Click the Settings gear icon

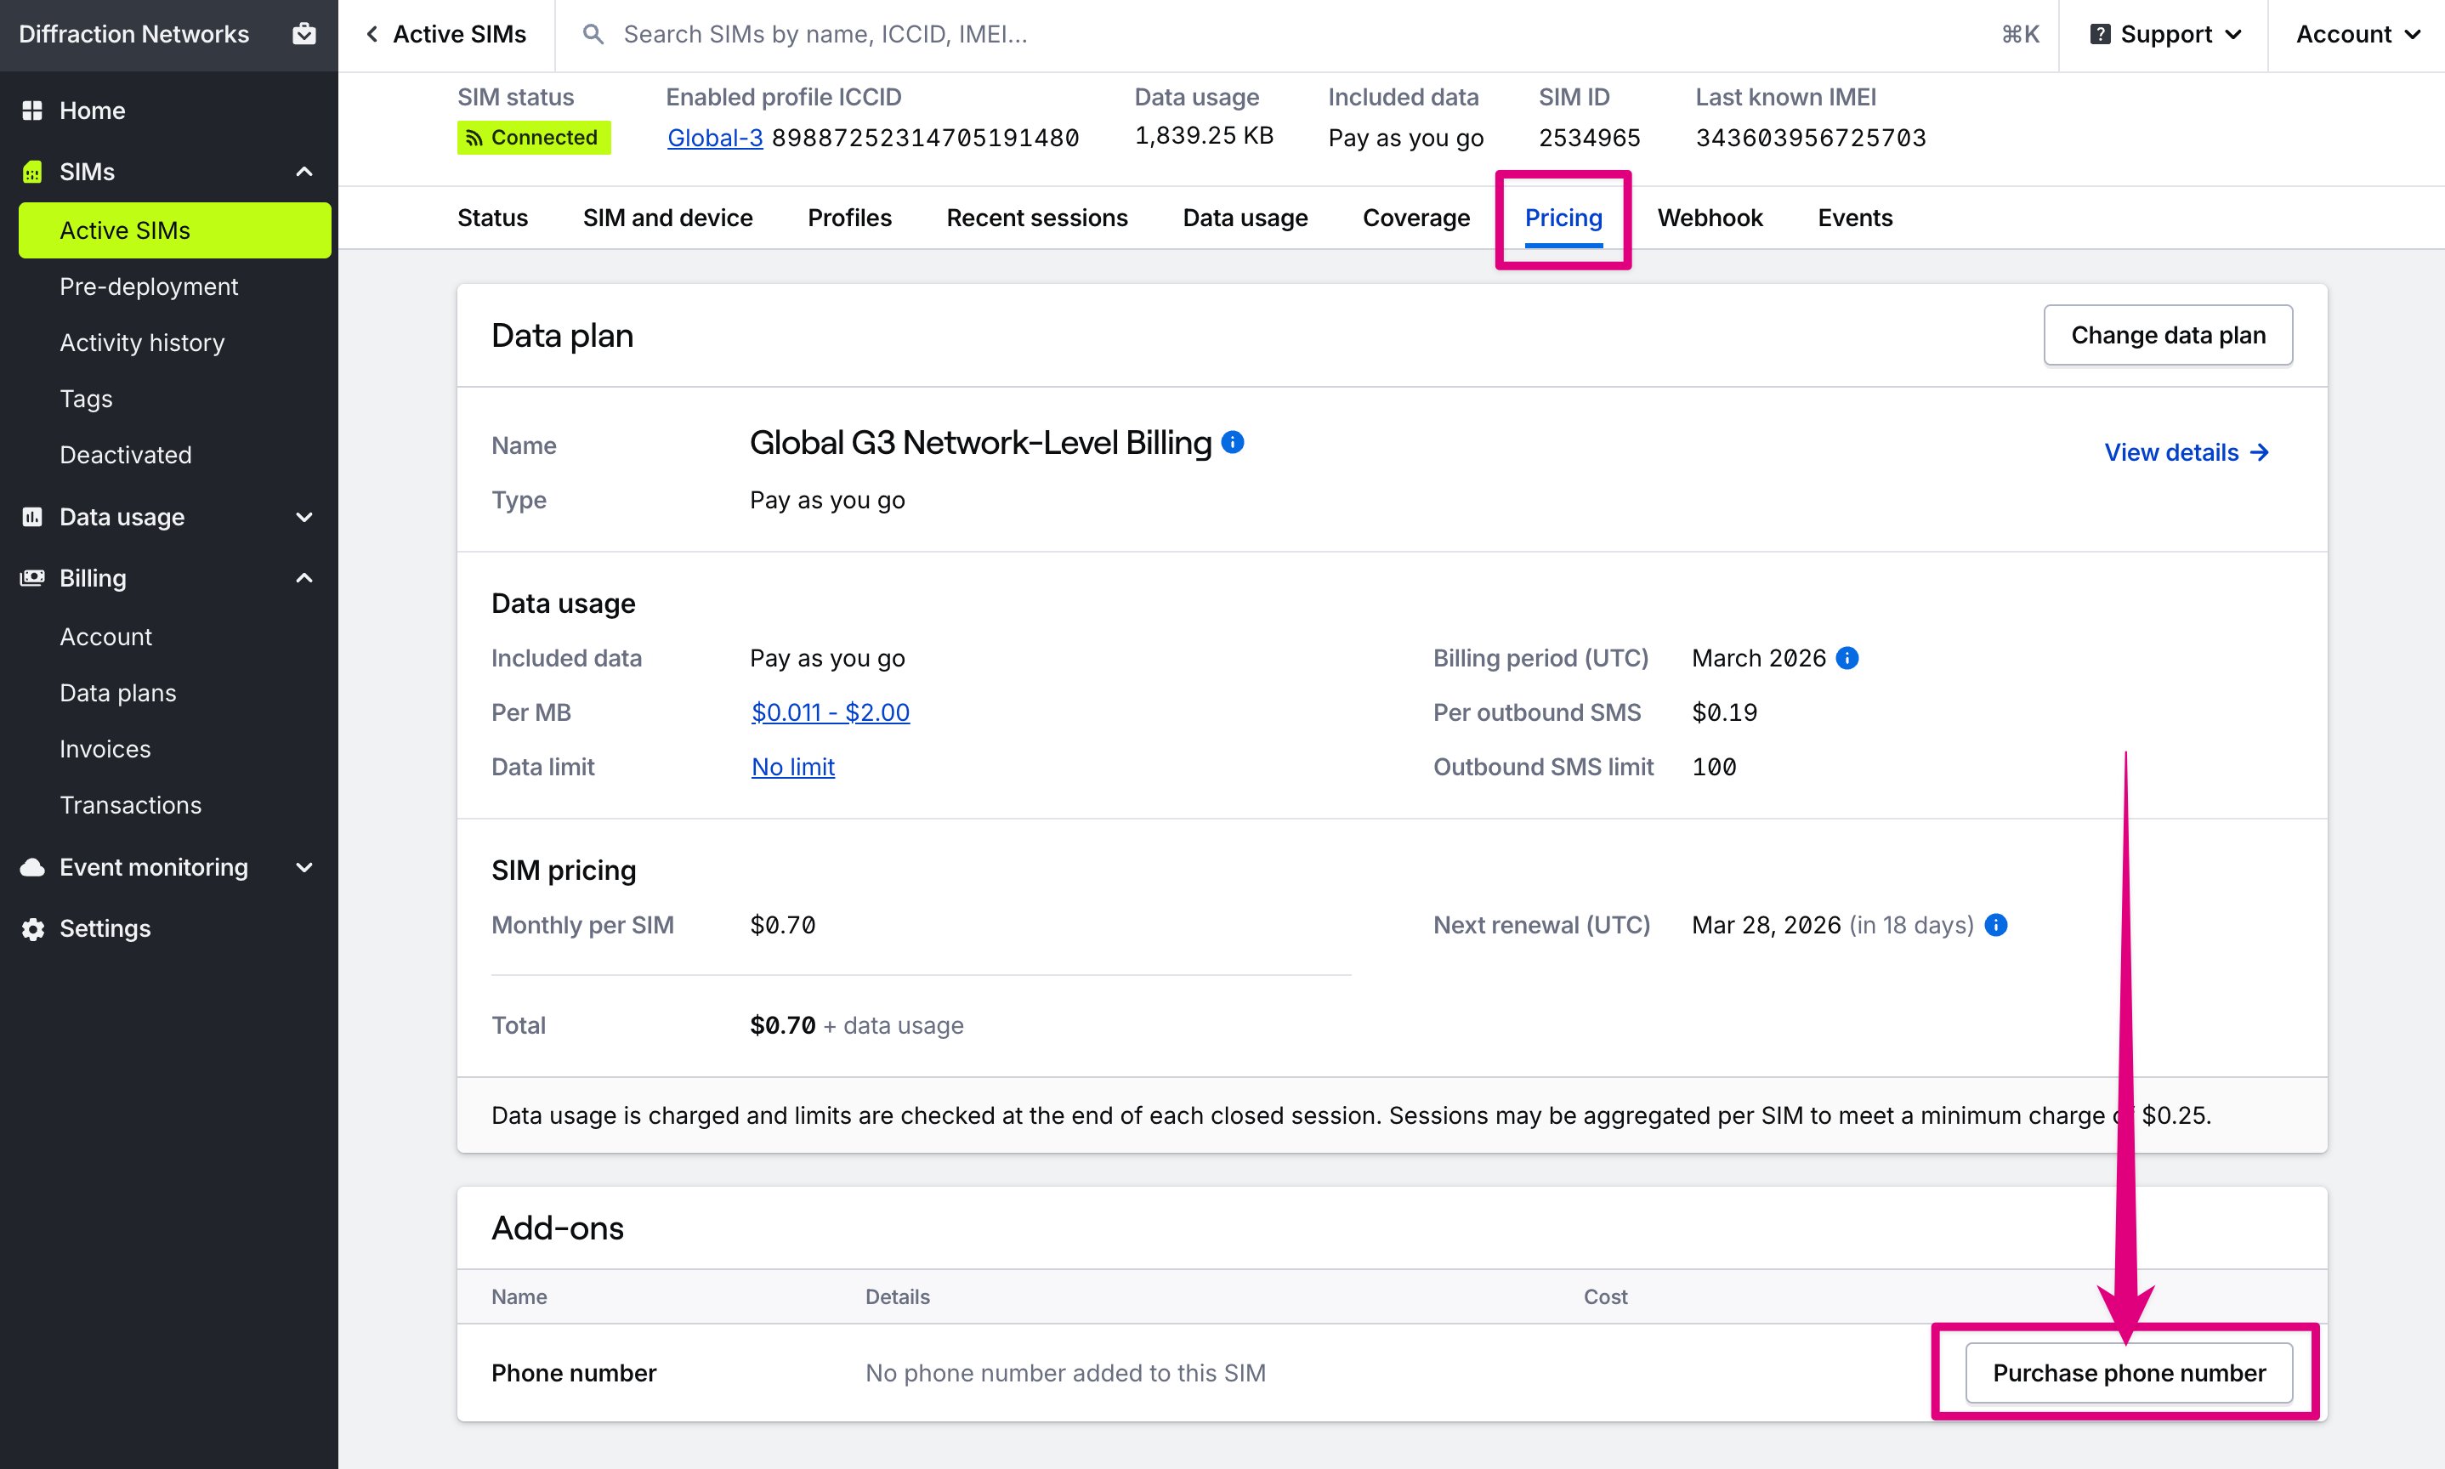(32, 928)
